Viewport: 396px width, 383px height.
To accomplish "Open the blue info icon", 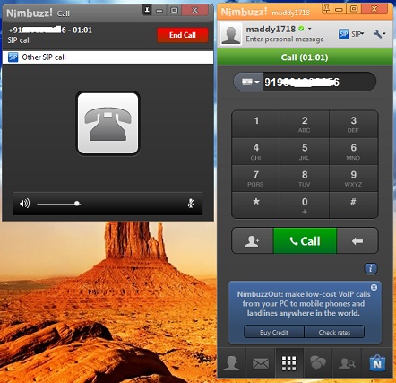I will tap(371, 268).
